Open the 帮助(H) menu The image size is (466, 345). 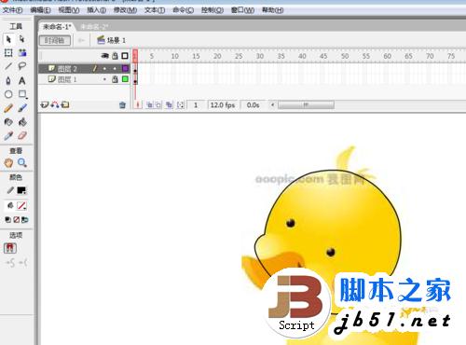(x=272, y=10)
